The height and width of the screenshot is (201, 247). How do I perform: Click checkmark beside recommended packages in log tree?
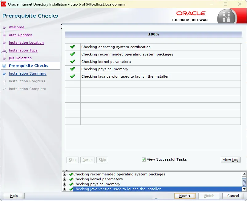coord(71,174)
